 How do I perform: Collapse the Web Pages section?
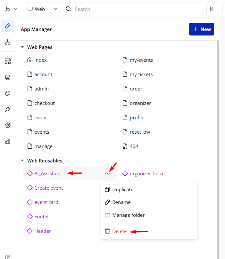22,47
